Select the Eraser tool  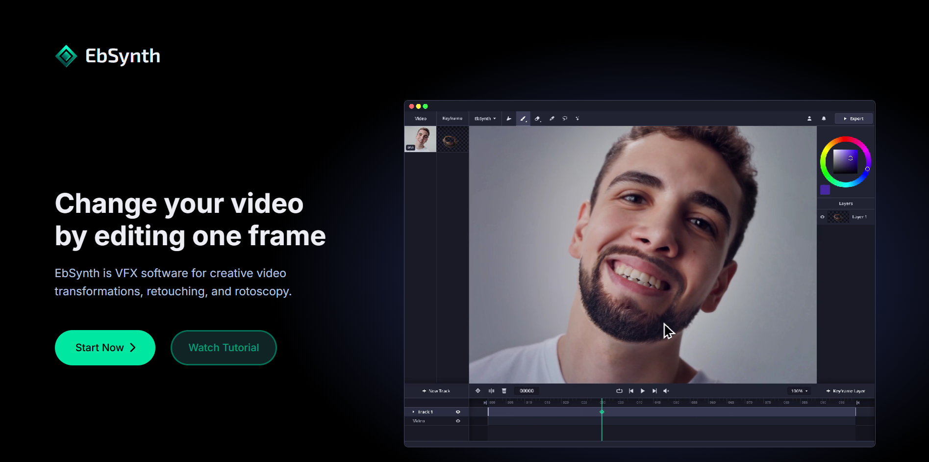537,119
